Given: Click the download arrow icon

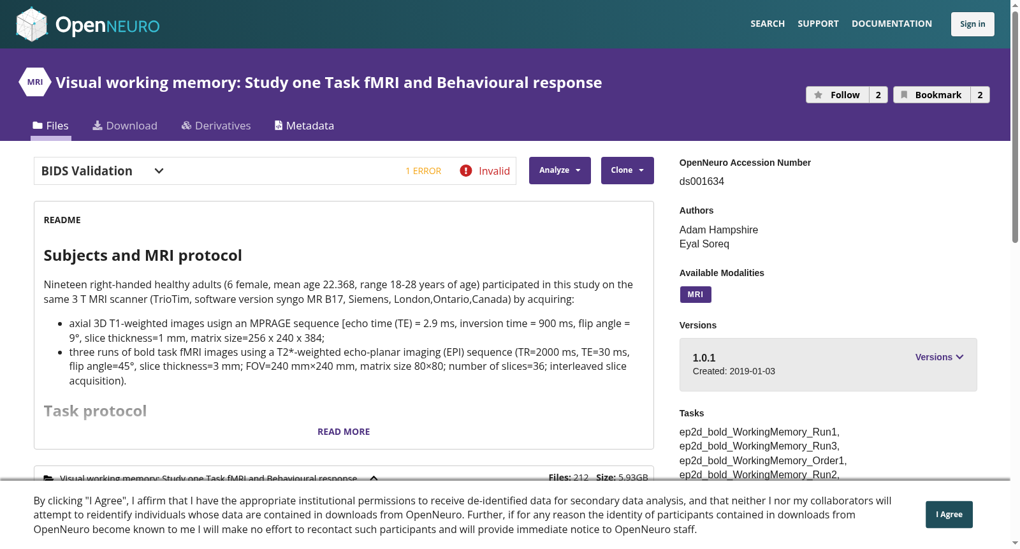Looking at the screenshot, I should pyautogui.click(x=98, y=126).
